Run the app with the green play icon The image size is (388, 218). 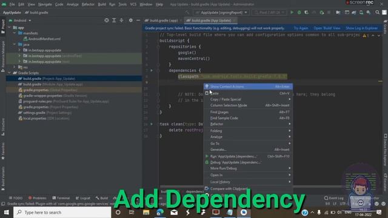[x=292, y=12]
